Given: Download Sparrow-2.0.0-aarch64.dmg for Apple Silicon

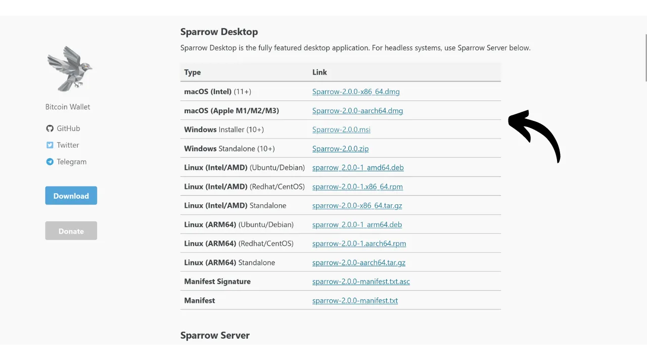Looking at the screenshot, I should pyautogui.click(x=357, y=111).
